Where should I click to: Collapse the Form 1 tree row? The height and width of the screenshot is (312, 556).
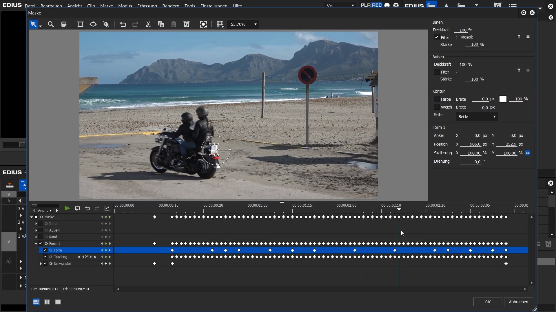tap(36, 244)
